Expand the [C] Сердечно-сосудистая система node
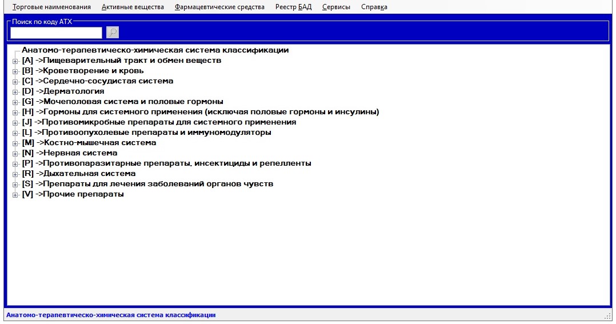616x324 pixels. point(15,81)
